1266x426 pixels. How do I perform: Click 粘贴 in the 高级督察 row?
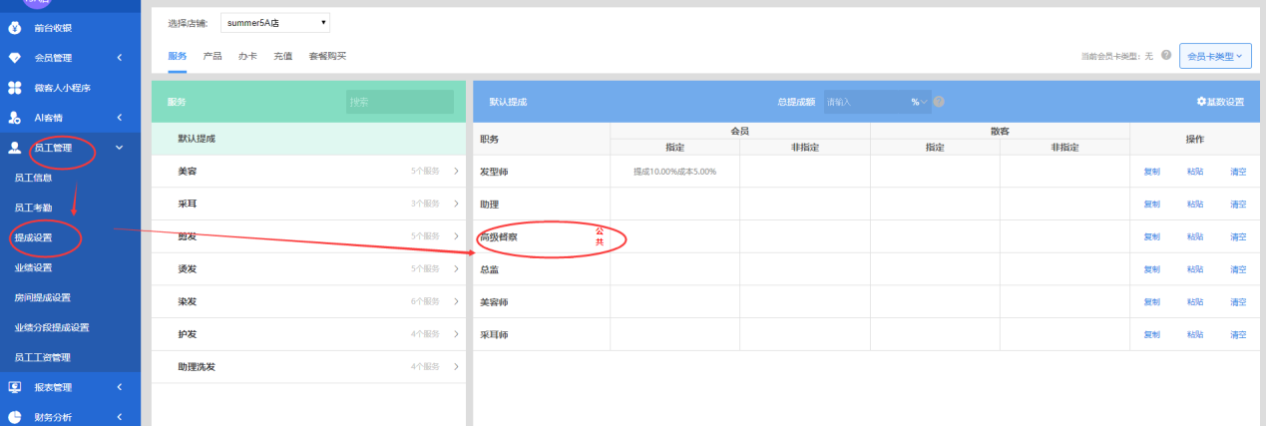tap(1194, 236)
